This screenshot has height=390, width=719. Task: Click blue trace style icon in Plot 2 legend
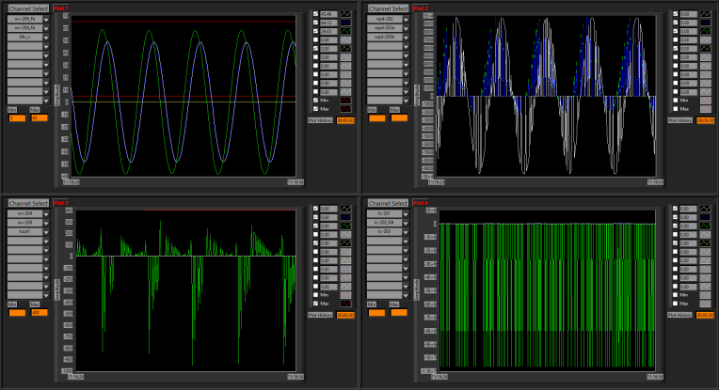click(705, 23)
